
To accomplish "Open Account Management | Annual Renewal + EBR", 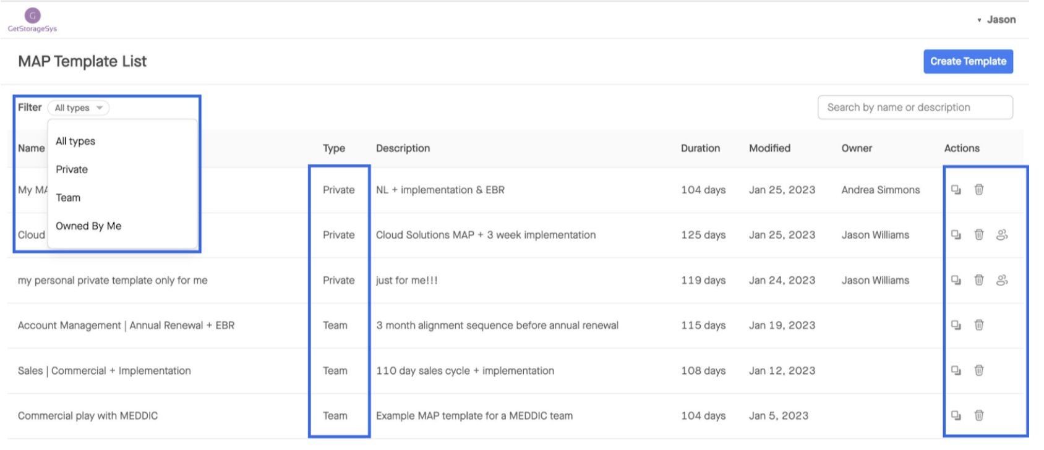I will click(x=126, y=325).
